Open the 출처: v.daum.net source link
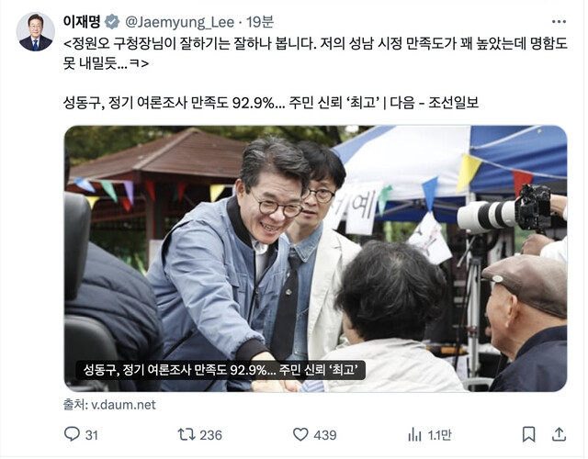588x459 pixels. point(109,405)
